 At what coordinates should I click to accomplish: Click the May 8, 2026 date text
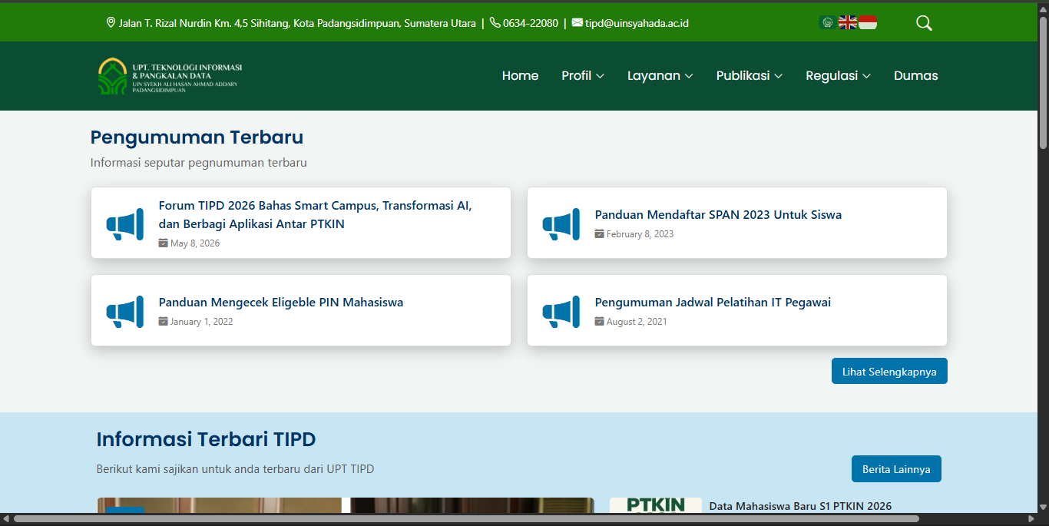tap(195, 243)
